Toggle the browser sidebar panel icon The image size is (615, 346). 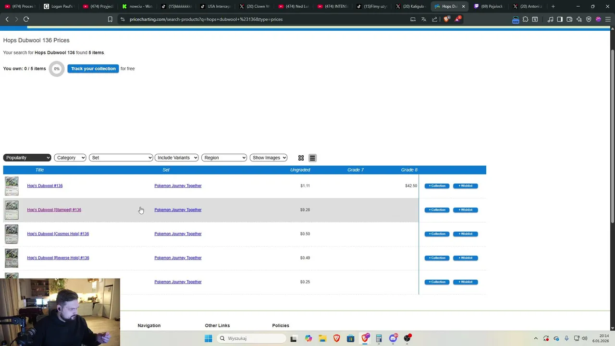(x=560, y=19)
